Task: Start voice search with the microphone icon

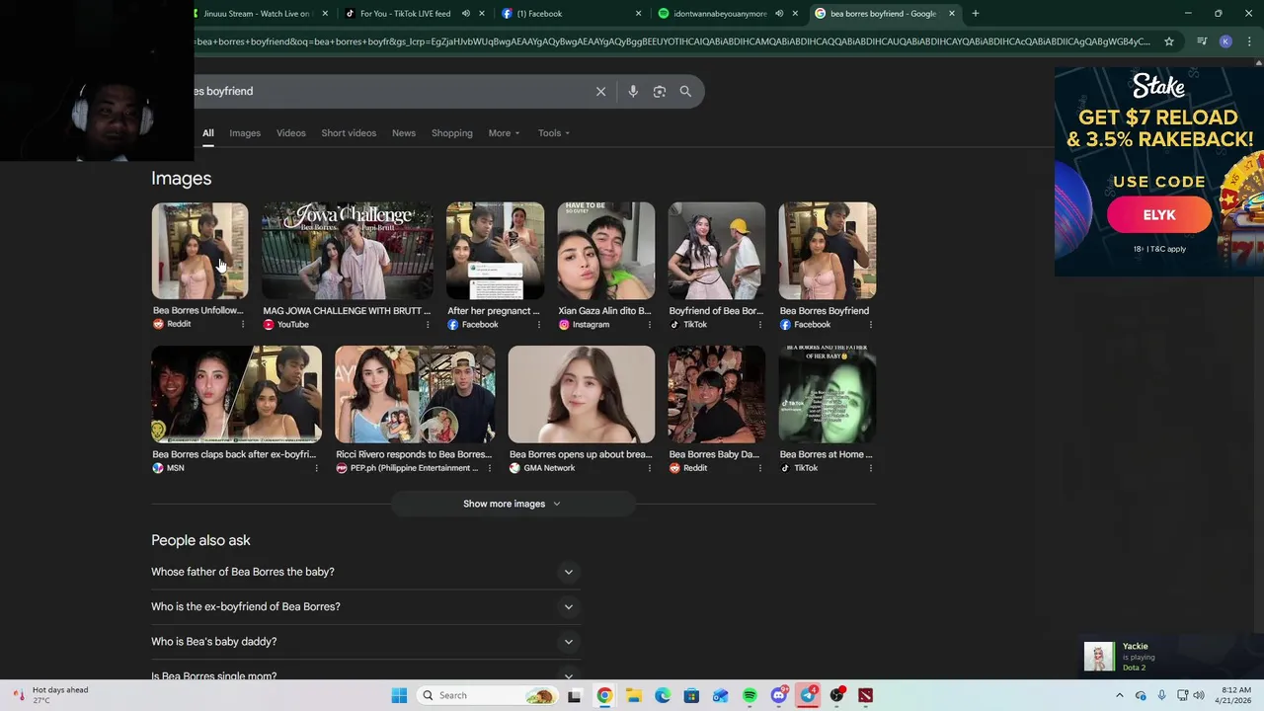Action: coord(633,91)
